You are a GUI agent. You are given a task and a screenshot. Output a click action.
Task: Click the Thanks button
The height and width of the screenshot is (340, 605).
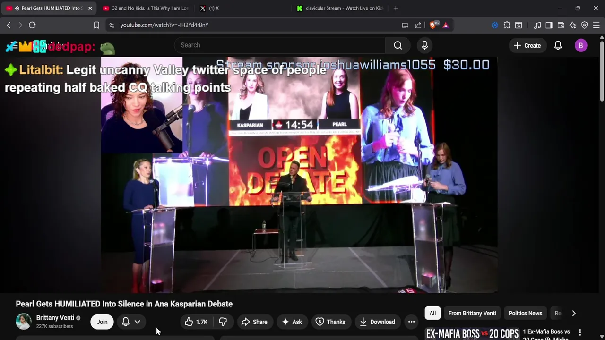pos(330,322)
